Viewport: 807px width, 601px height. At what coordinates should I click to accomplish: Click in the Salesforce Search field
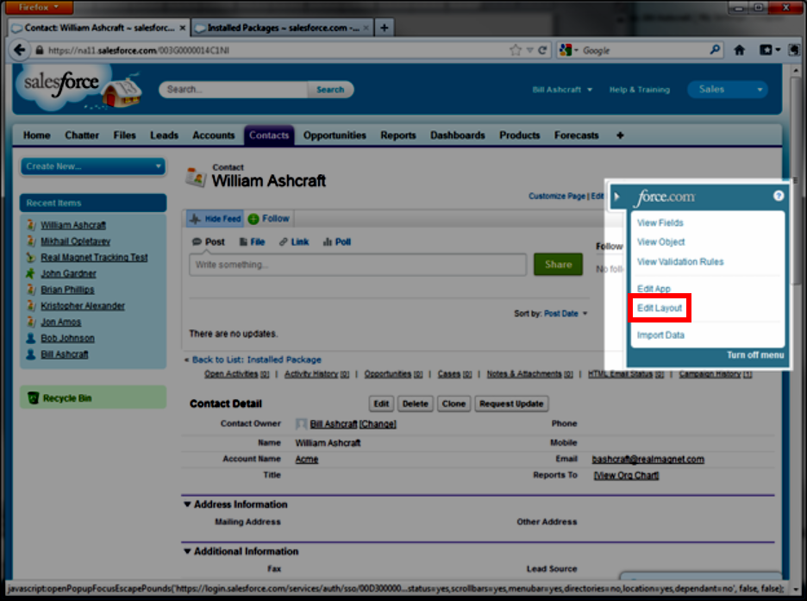(235, 90)
